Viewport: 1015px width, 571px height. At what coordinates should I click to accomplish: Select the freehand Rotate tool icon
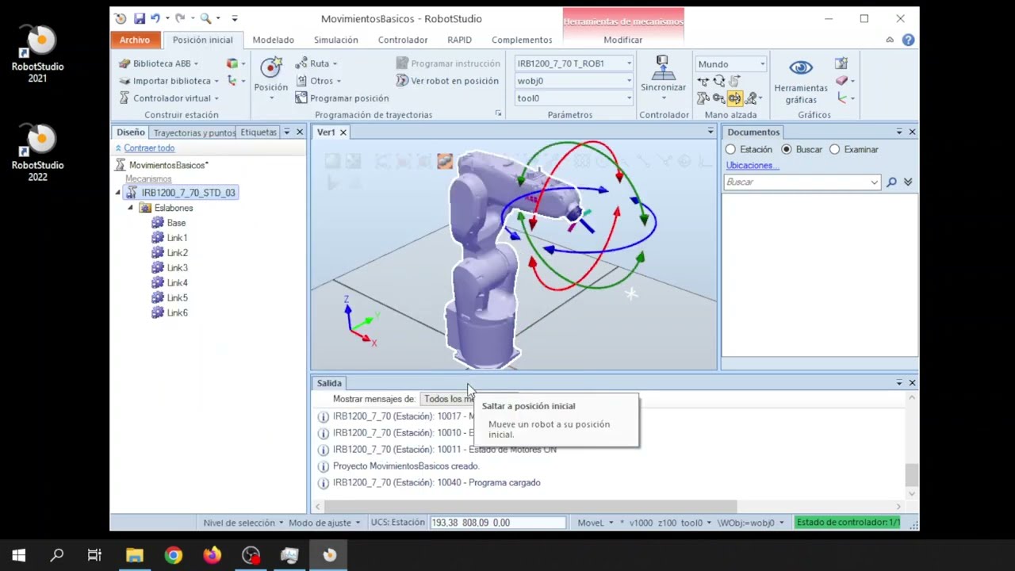718,81
